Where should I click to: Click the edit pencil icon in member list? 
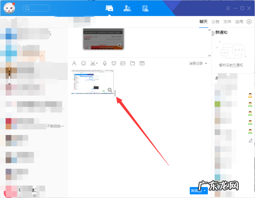pyautogui.click(x=250, y=140)
